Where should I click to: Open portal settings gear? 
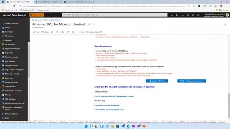pyautogui.click(x=188, y=15)
